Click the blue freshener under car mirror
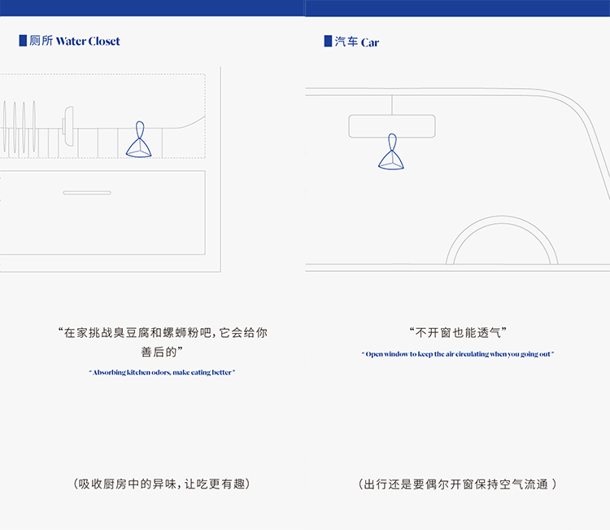The width and height of the screenshot is (610, 530). 392,155
